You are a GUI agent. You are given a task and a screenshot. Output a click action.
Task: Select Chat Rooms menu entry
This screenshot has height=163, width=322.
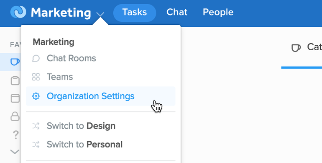pyautogui.click(x=101, y=58)
